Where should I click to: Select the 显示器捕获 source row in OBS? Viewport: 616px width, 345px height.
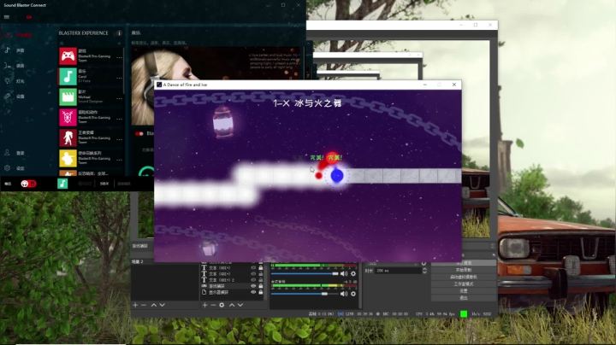[232, 292]
